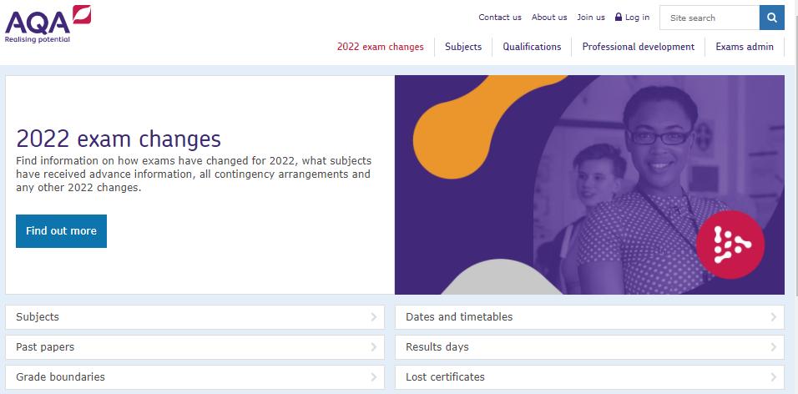Open the Professional development menu

(x=638, y=47)
